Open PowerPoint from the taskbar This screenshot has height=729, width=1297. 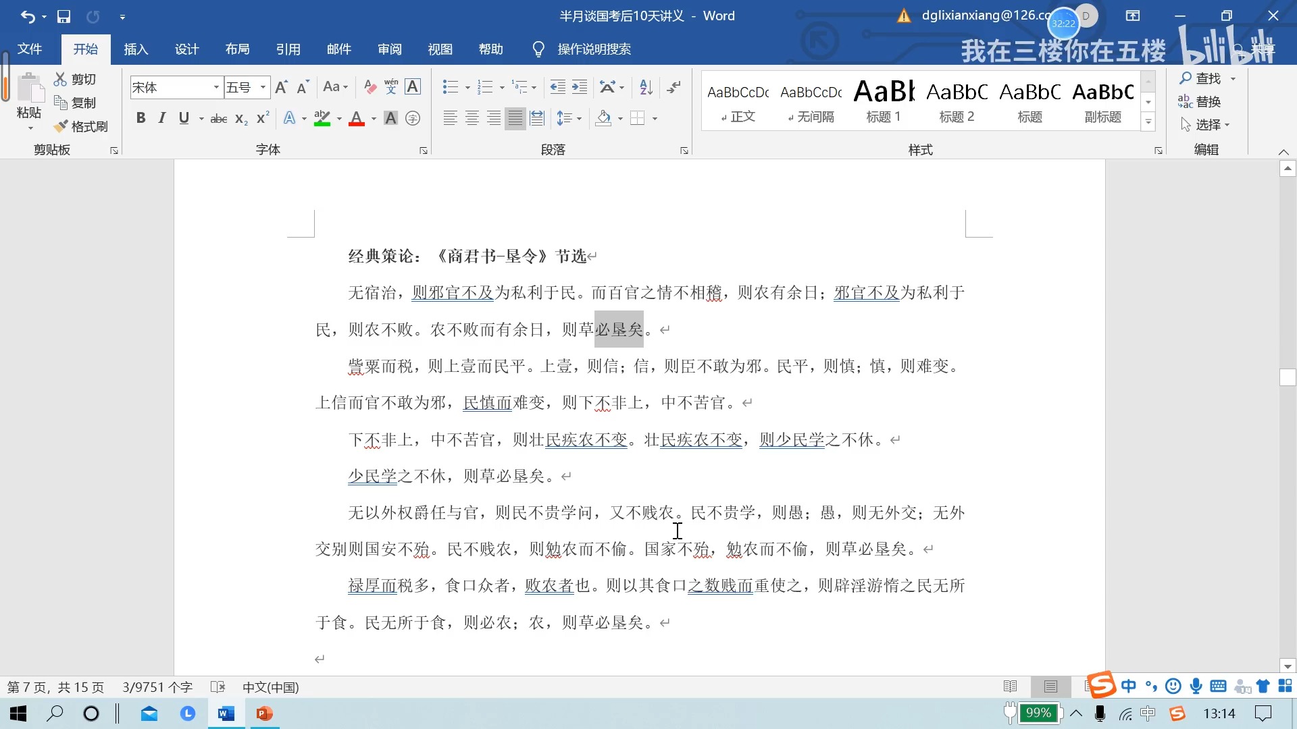pyautogui.click(x=264, y=713)
